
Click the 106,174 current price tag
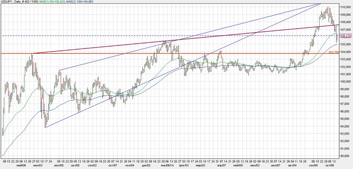[345, 36]
